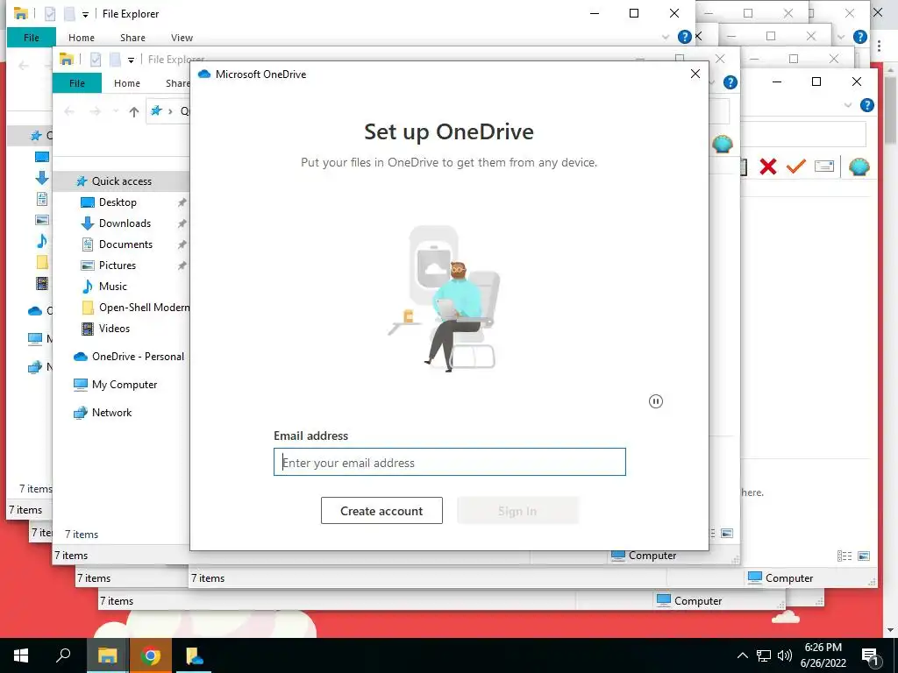Expand the ribbon chevron in the window with the red X toolbar
The image size is (898, 673).
pyautogui.click(x=848, y=105)
